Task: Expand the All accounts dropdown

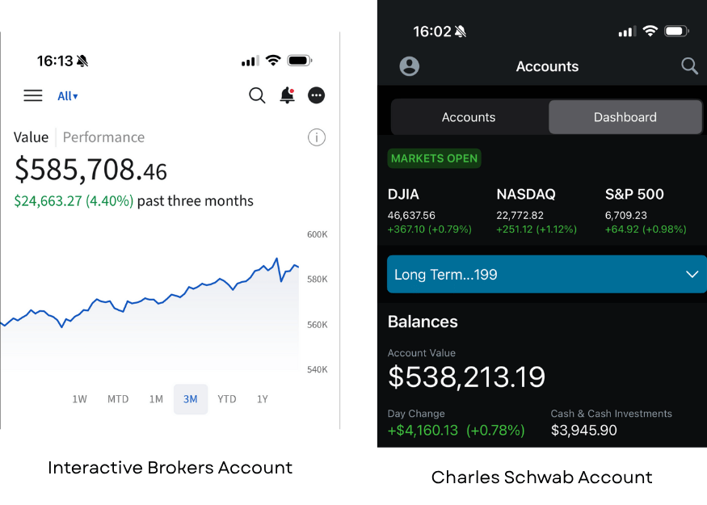Action: [x=68, y=96]
